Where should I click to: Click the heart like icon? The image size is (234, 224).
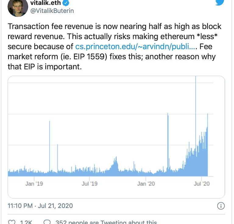coord(12,222)
